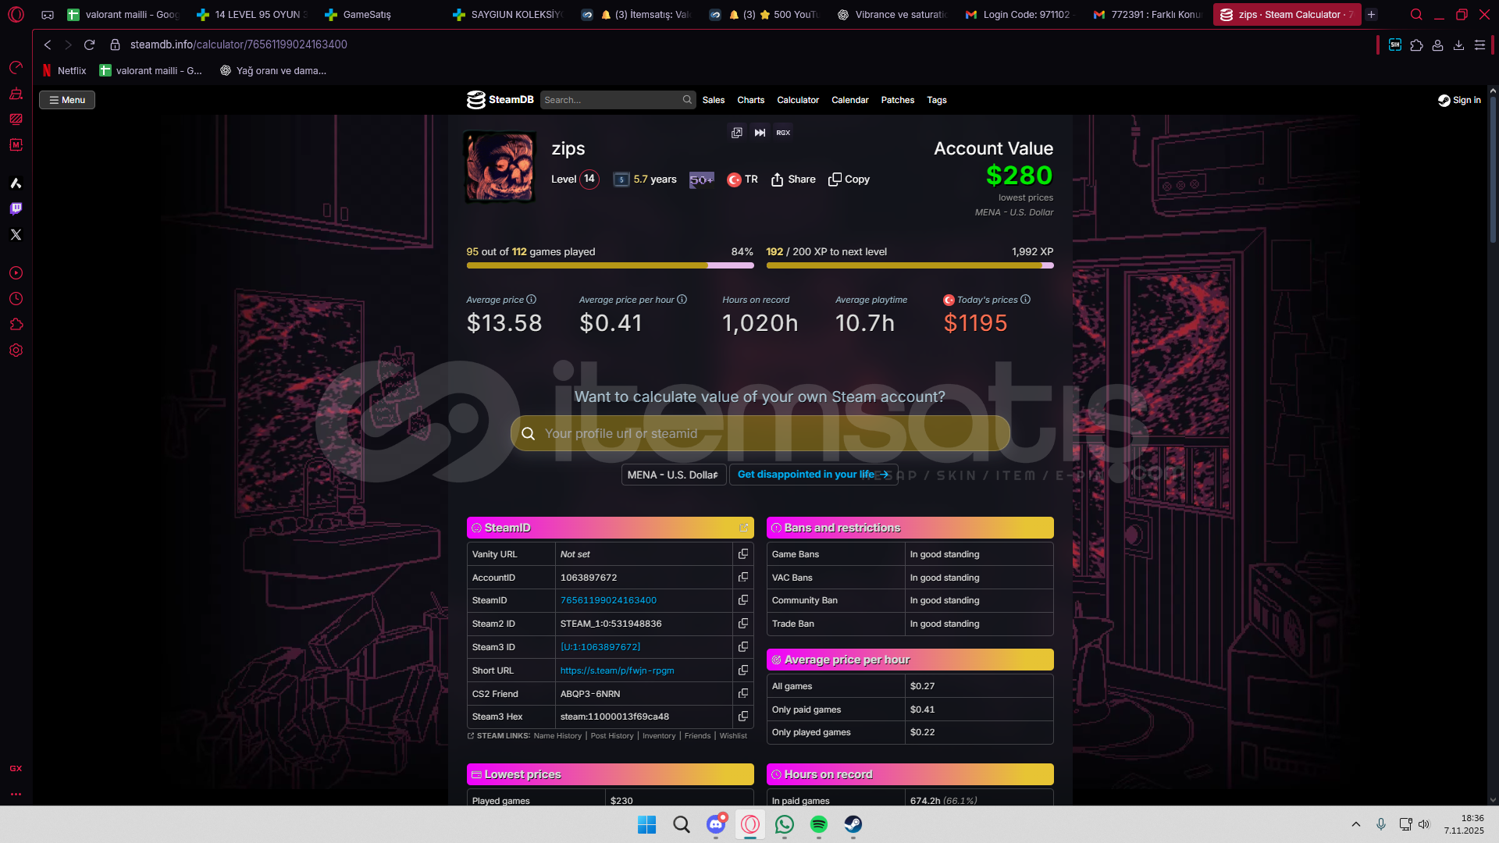This screenshot has height=843, width=1499.
Task: Open the SteamID section external link icon
Action: tap(743, 528)
